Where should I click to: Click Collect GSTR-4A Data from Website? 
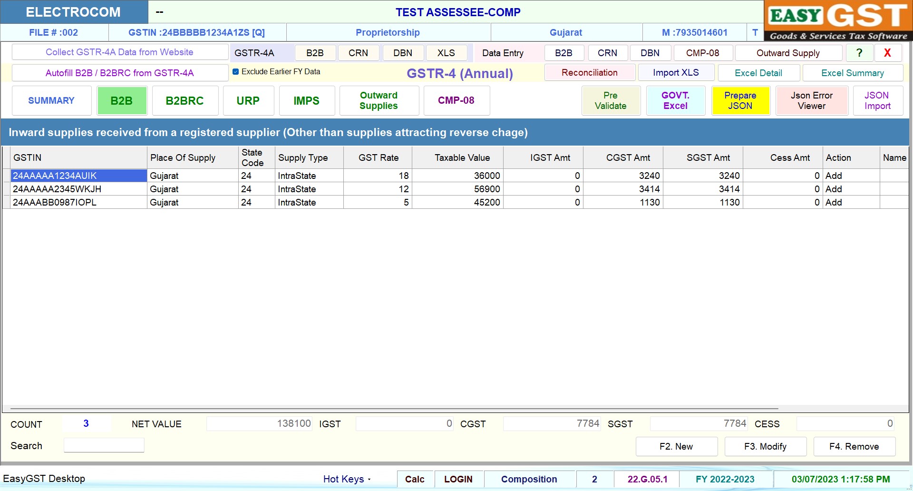[x=119, y=52]
